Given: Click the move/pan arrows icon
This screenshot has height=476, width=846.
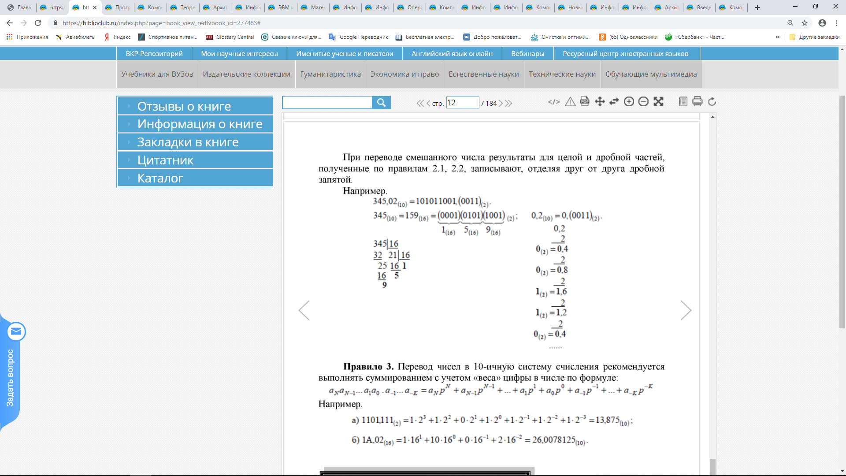Looking at the screenshot, I should tap(600, 102).
